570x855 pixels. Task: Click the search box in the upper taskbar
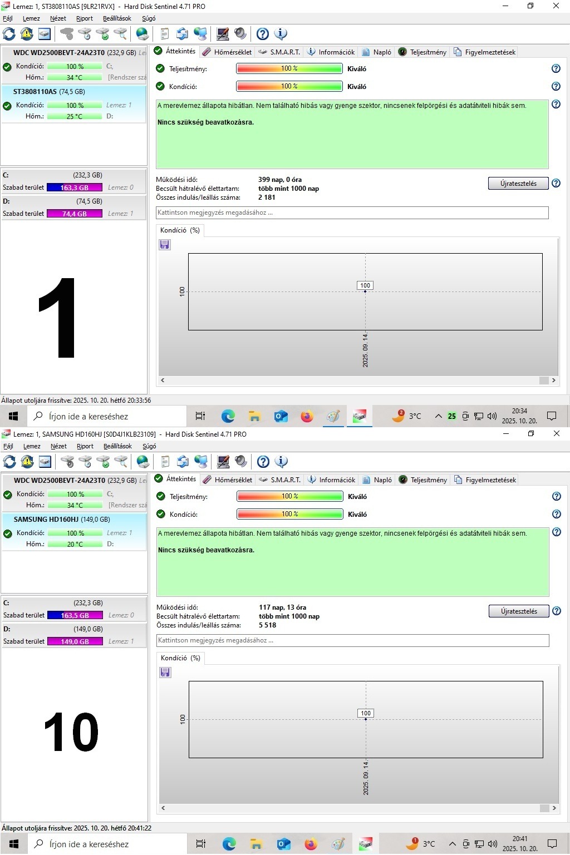pos(106,416)
